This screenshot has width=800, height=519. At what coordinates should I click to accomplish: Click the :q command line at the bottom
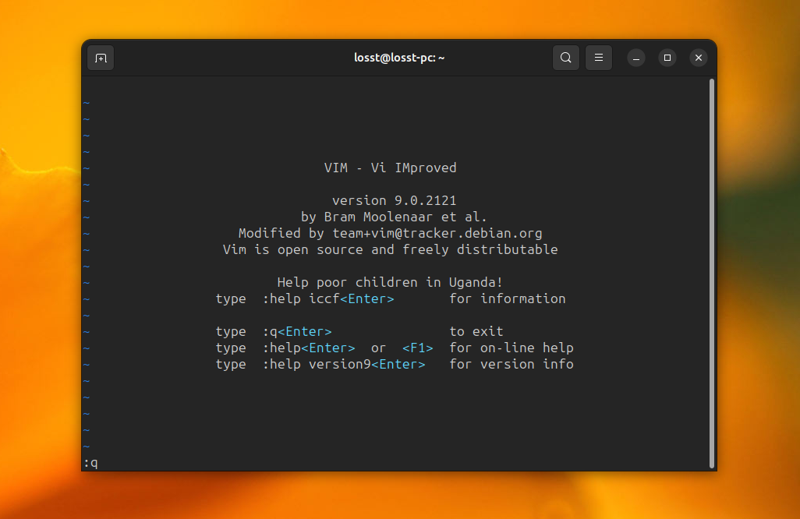point(90,462)
